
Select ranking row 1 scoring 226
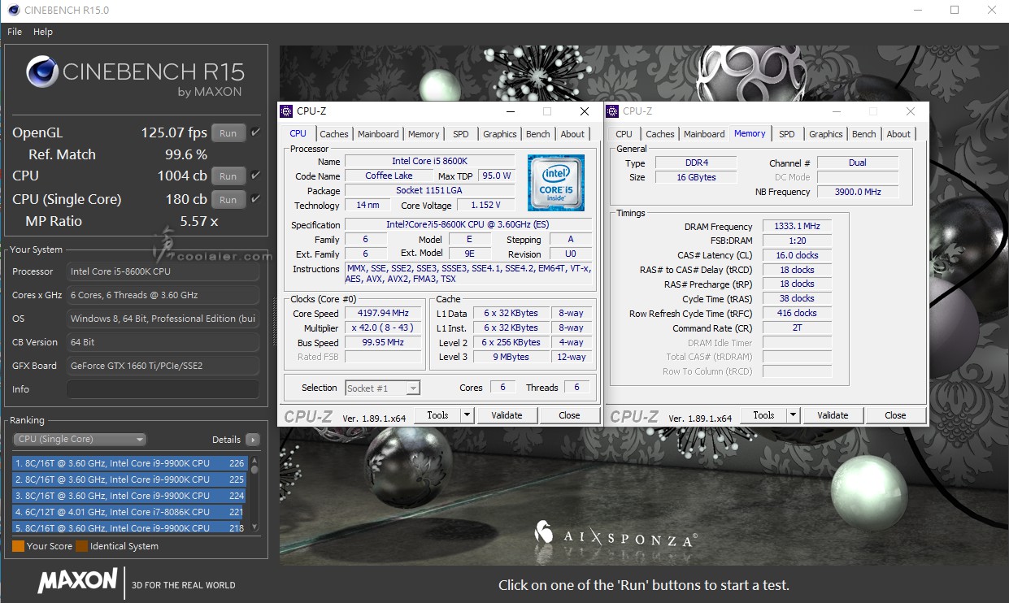(130, 463)
